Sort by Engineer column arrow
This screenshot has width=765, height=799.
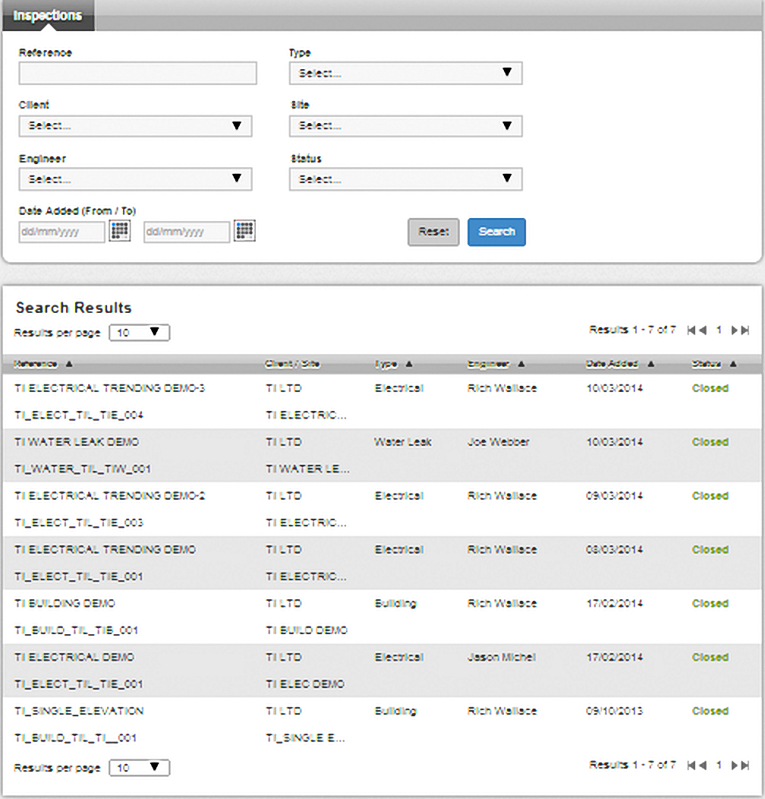(521, 364)
